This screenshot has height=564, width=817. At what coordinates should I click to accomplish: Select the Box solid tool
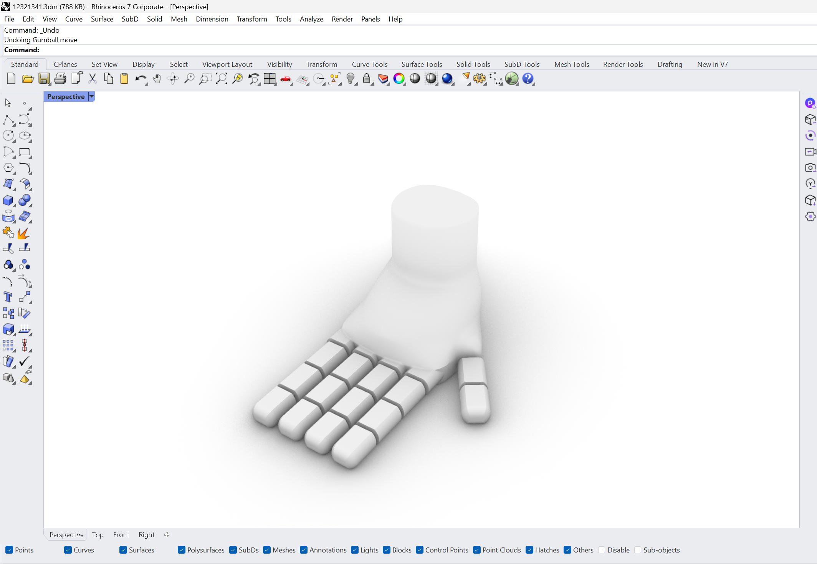8,200
